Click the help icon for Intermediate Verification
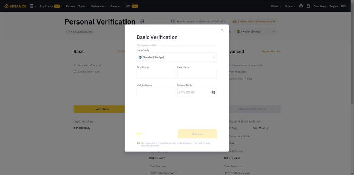Viewport: 354px width, 175px height. pyautogui.click(x=173, y=22)
